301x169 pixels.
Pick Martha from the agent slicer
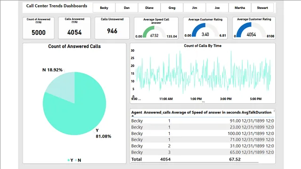coord(240,8)
